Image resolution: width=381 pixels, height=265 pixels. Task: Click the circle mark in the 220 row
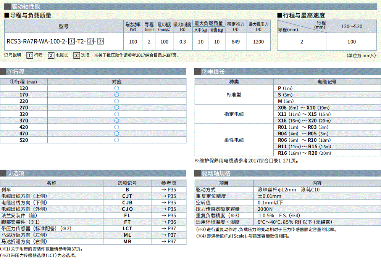(x=117, y=101)
